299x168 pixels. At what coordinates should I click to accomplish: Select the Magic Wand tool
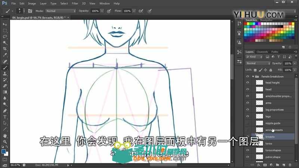pyautogui.click(x=5, y=43)
